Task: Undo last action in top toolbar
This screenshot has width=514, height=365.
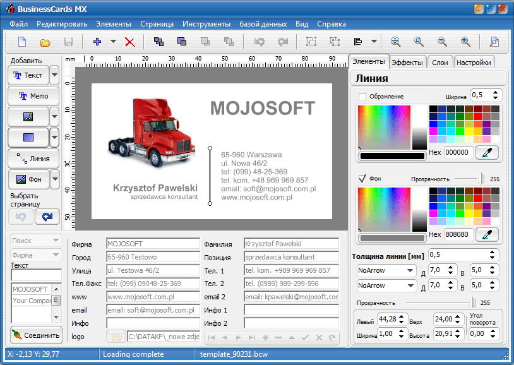Action: (260, 42)
